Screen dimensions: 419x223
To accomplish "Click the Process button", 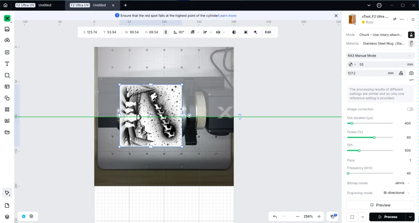I will click(x=387, y=217).
